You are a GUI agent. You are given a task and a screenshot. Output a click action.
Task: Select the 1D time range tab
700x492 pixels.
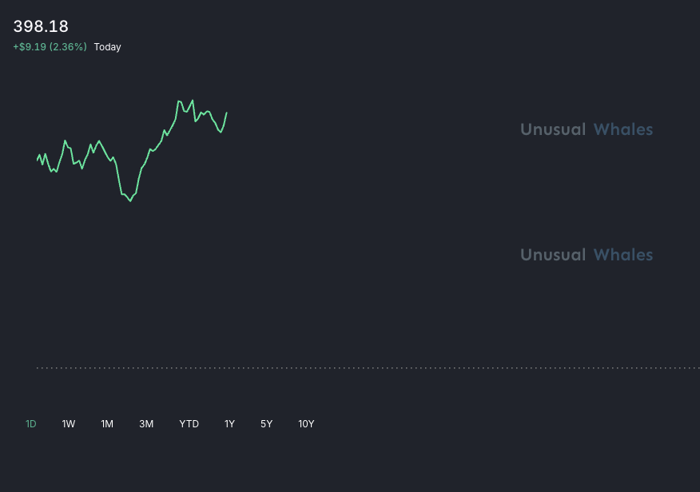point(31,424)
